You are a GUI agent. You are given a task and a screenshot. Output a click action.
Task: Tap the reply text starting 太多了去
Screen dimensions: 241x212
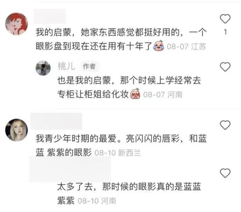click(x=129, y=194)
